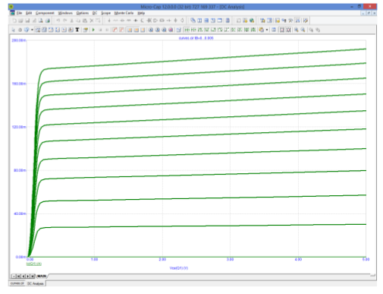Screen dimensions: 383x294
Task: Click the Print Preview toolbar icon
Action: point(40,21)
